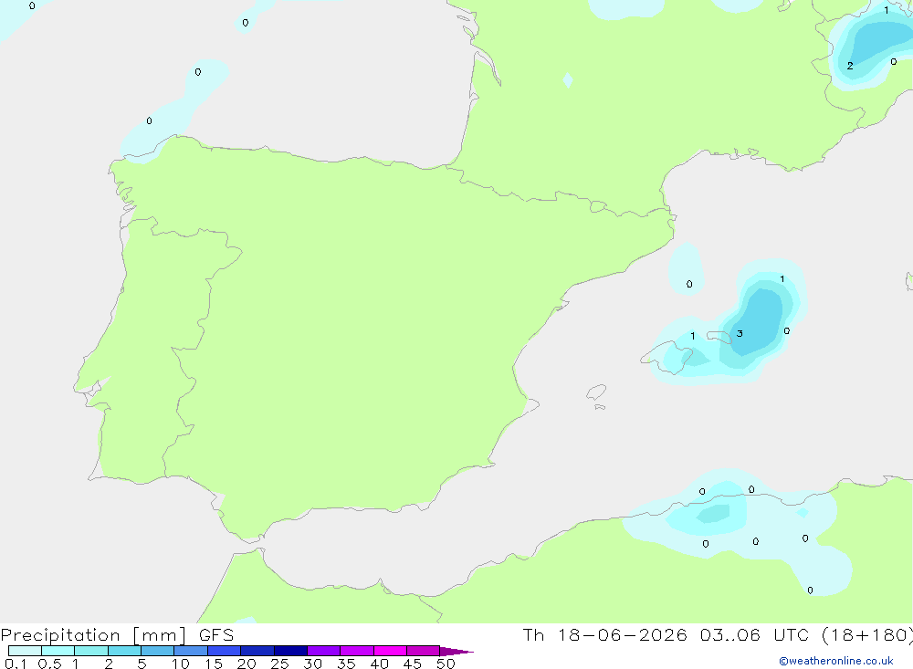Click the above-50 arrow tip of legend

point(456,651)
